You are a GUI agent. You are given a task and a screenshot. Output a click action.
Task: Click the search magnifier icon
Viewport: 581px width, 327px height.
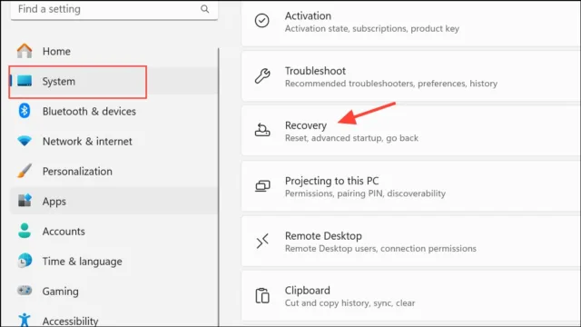tap(204, 9)
